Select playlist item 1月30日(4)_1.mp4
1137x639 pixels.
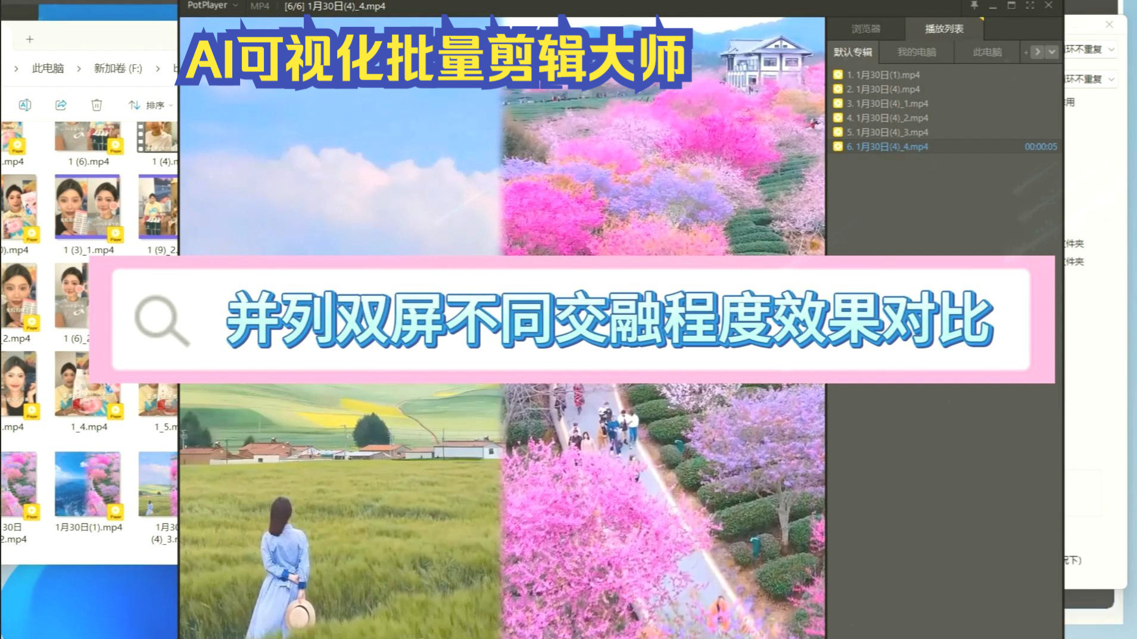(945, 104)
